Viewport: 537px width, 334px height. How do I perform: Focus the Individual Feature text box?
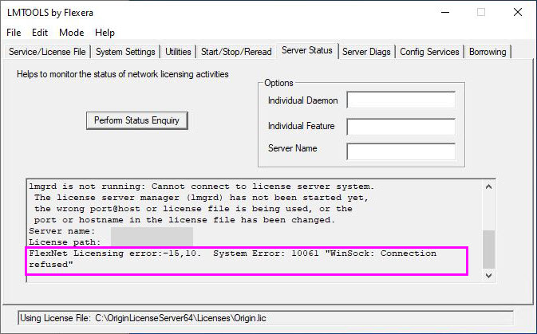(x=401, y=126)
